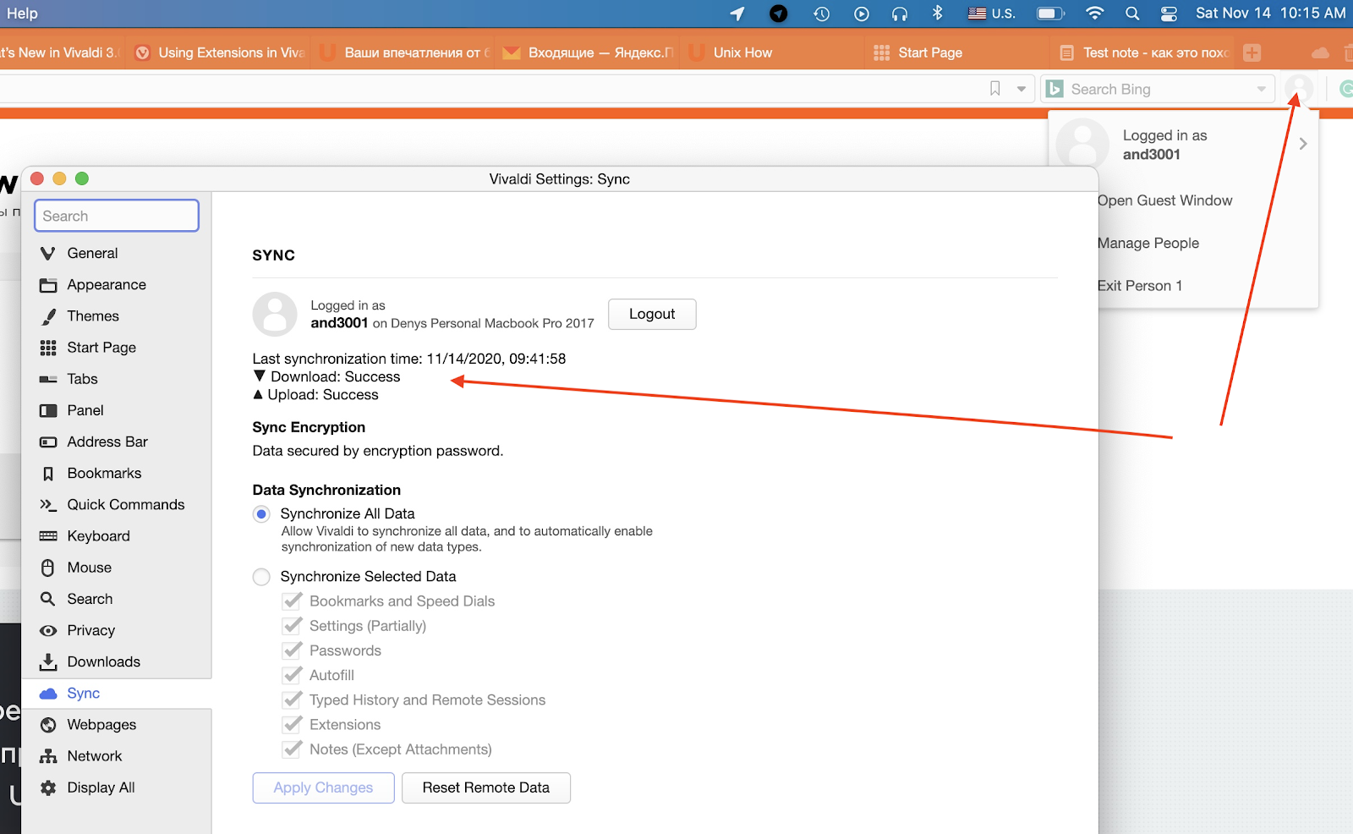Click the Apply Changes button

pyautogui.click(x=323, y=787)
